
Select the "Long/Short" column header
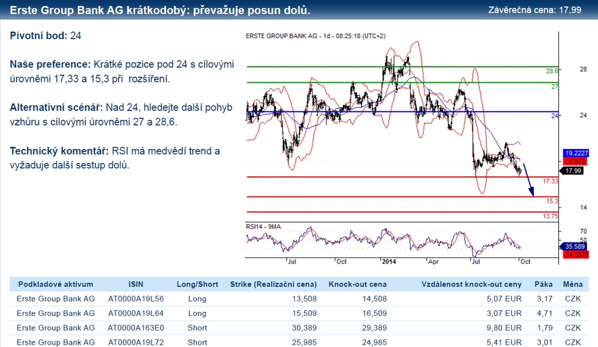(197, 284)
